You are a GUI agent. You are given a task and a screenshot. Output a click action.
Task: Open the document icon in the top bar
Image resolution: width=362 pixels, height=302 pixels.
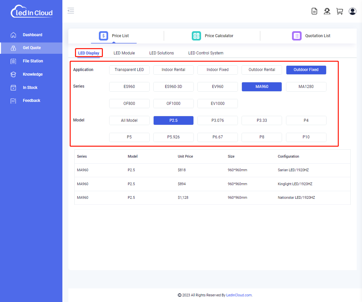point(314,11)
